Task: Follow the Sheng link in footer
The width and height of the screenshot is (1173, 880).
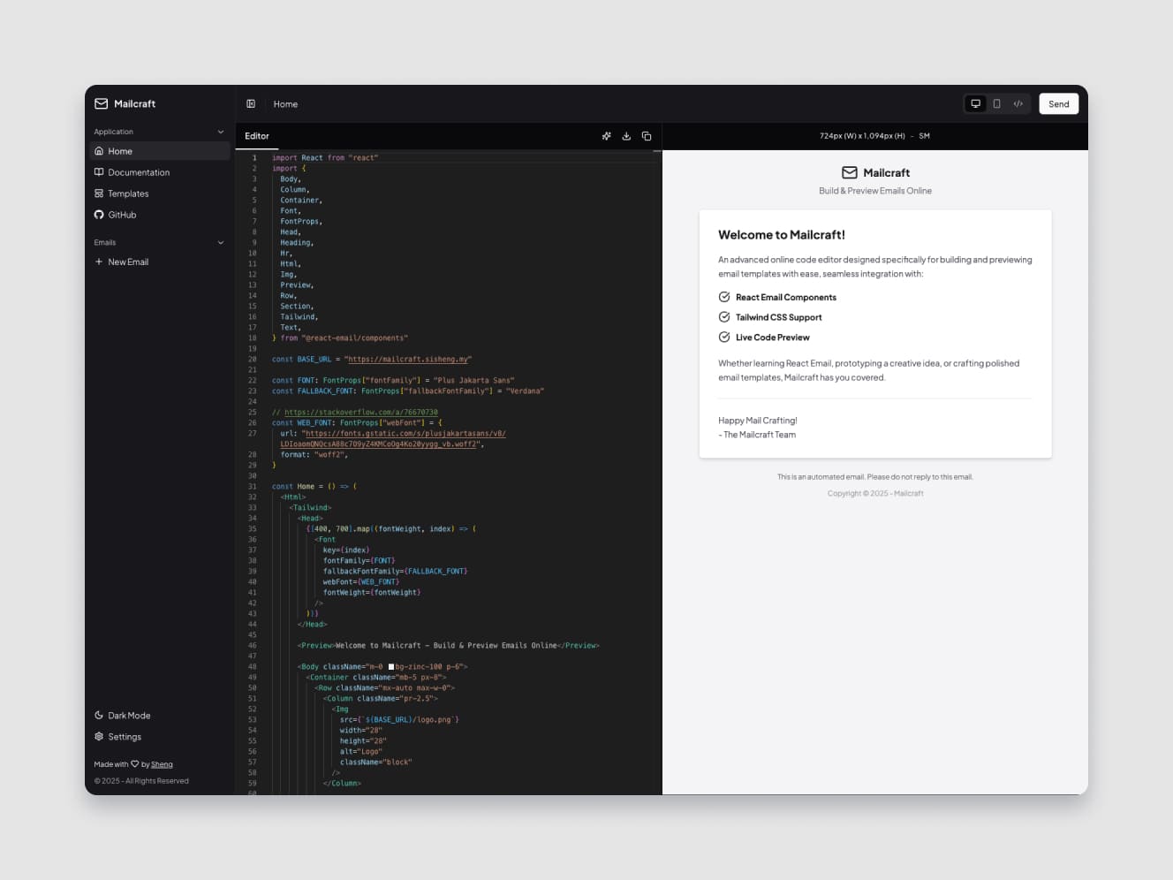Action: pyautogui.click(x=162, y=764)
